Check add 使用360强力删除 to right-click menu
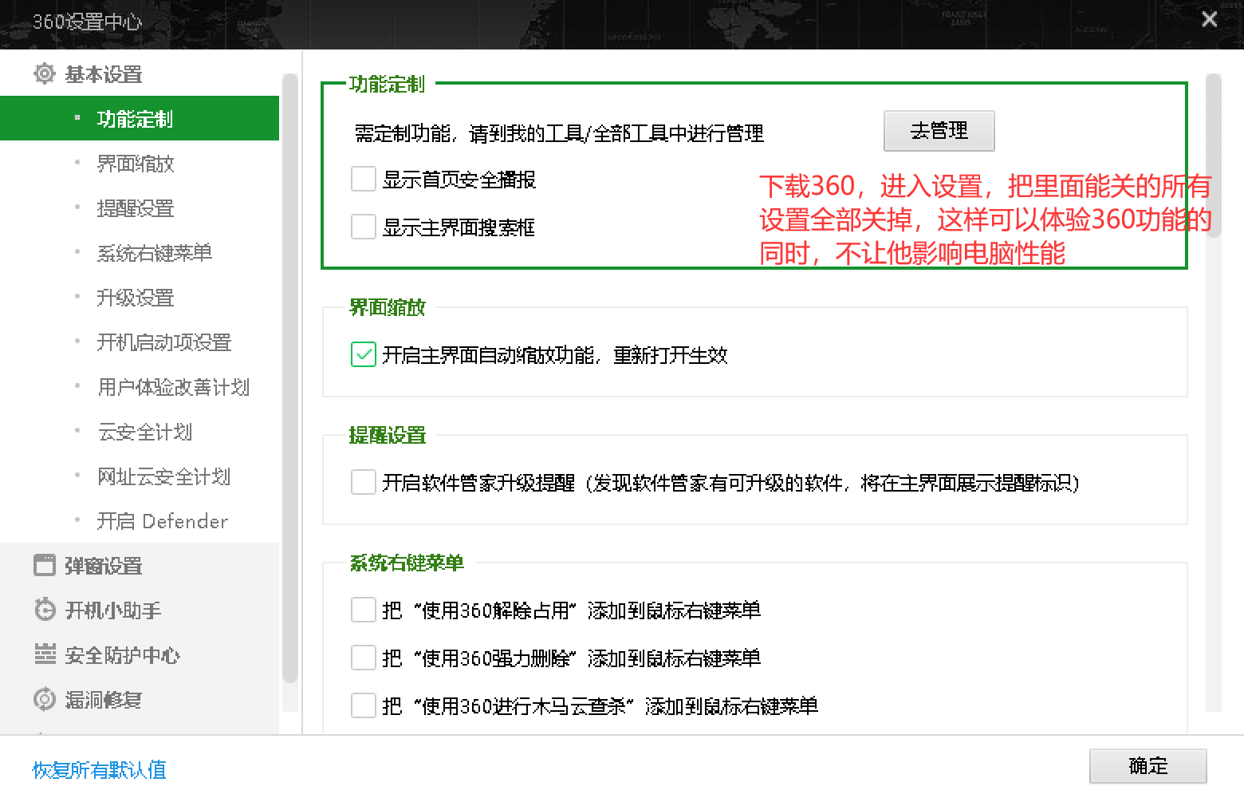 click(x=363, y=658)
